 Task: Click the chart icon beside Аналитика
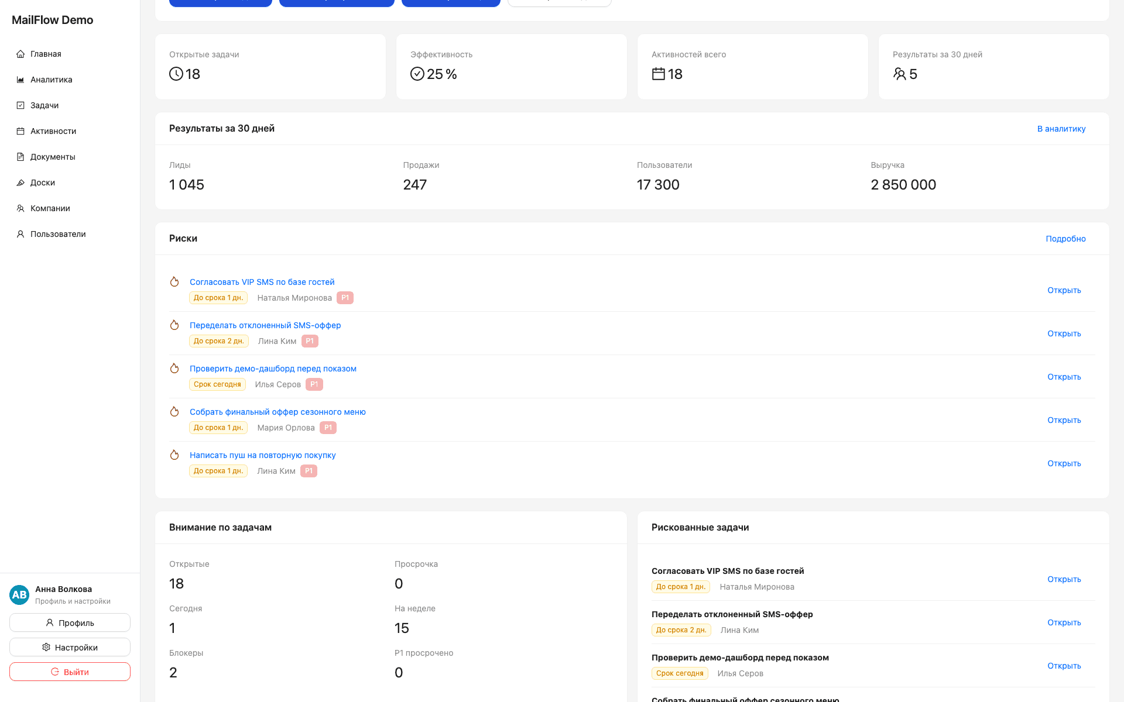click(x=20, y=80)
